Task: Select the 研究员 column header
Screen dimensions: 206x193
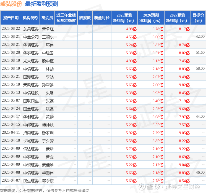Action: [47, 18]
